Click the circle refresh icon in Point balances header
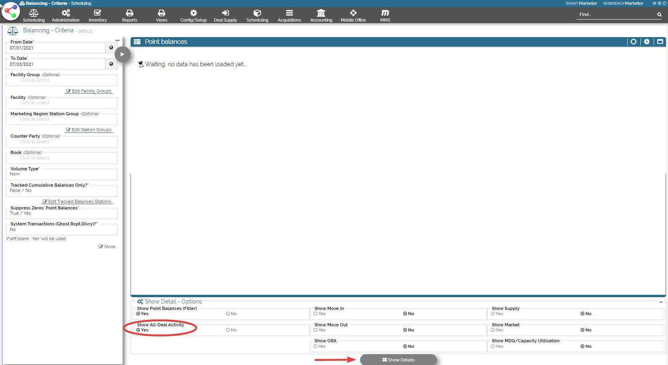Screen dimensions: 668x365 [x=633, y=41]
